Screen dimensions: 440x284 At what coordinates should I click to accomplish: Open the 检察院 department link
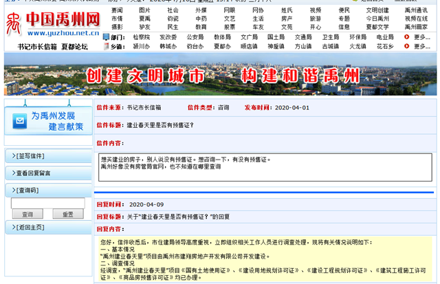pyautogui.click(x=142, y=37)
